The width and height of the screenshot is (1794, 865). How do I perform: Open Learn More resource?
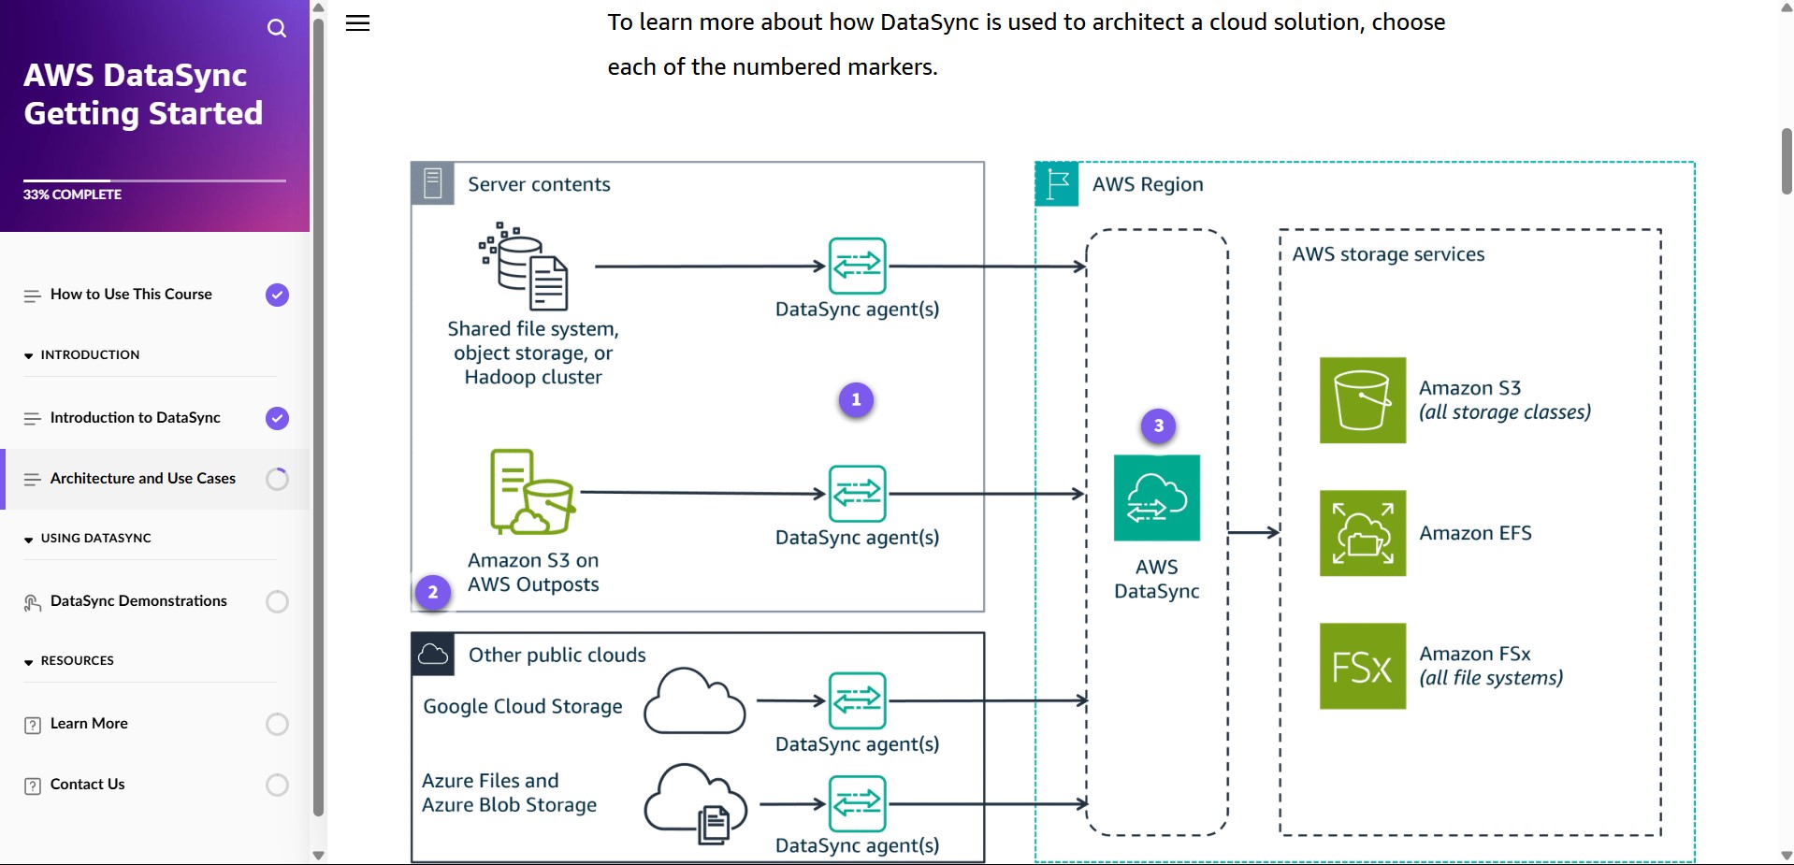click(155, 724)
